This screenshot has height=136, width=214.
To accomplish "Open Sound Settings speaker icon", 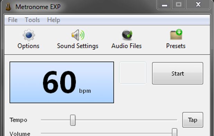I will (x=78, y=35).
